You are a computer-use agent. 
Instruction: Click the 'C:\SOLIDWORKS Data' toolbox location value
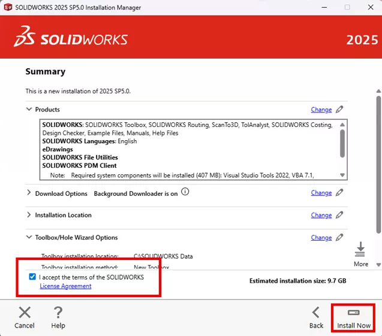163,256
